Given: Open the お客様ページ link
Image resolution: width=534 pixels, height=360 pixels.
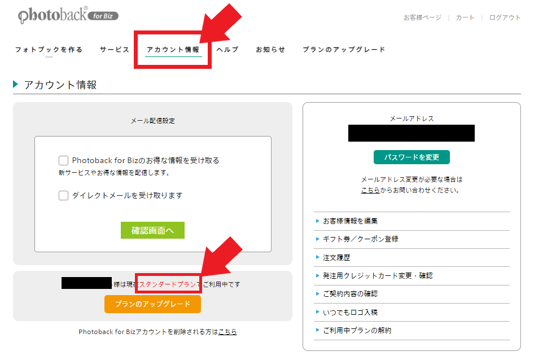Looking at the screenshot, I should (422, 17).
